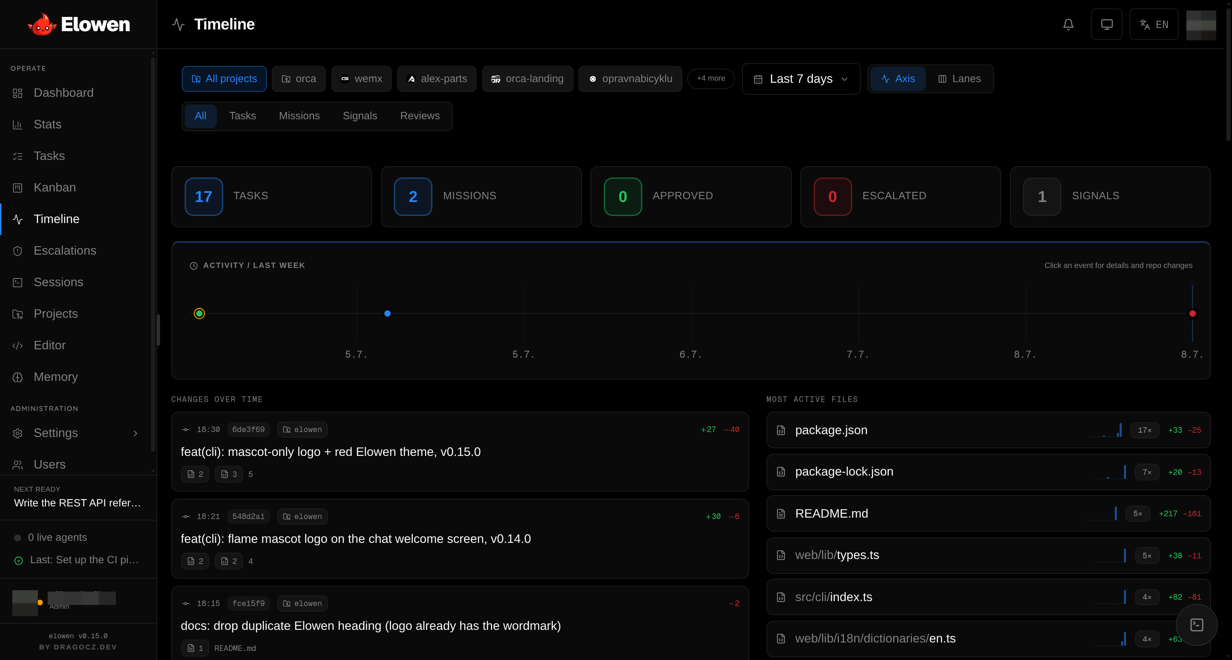The width and height of the screenshot is (1232, 660).
Task: Open the profile avatar in header
Action: (x=1201, y=25)
